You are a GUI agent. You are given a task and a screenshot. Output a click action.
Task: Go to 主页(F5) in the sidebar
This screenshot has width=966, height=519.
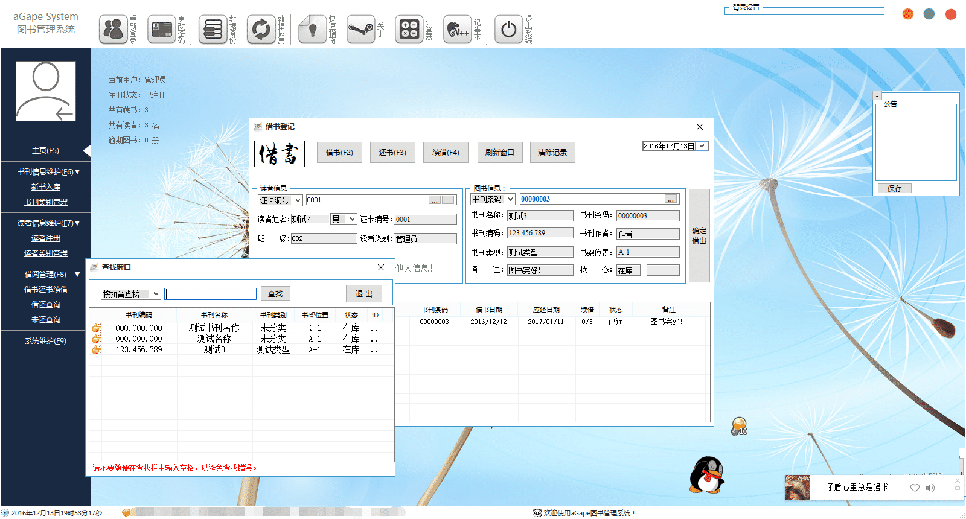pyautogui.click(x=45, y=151)
